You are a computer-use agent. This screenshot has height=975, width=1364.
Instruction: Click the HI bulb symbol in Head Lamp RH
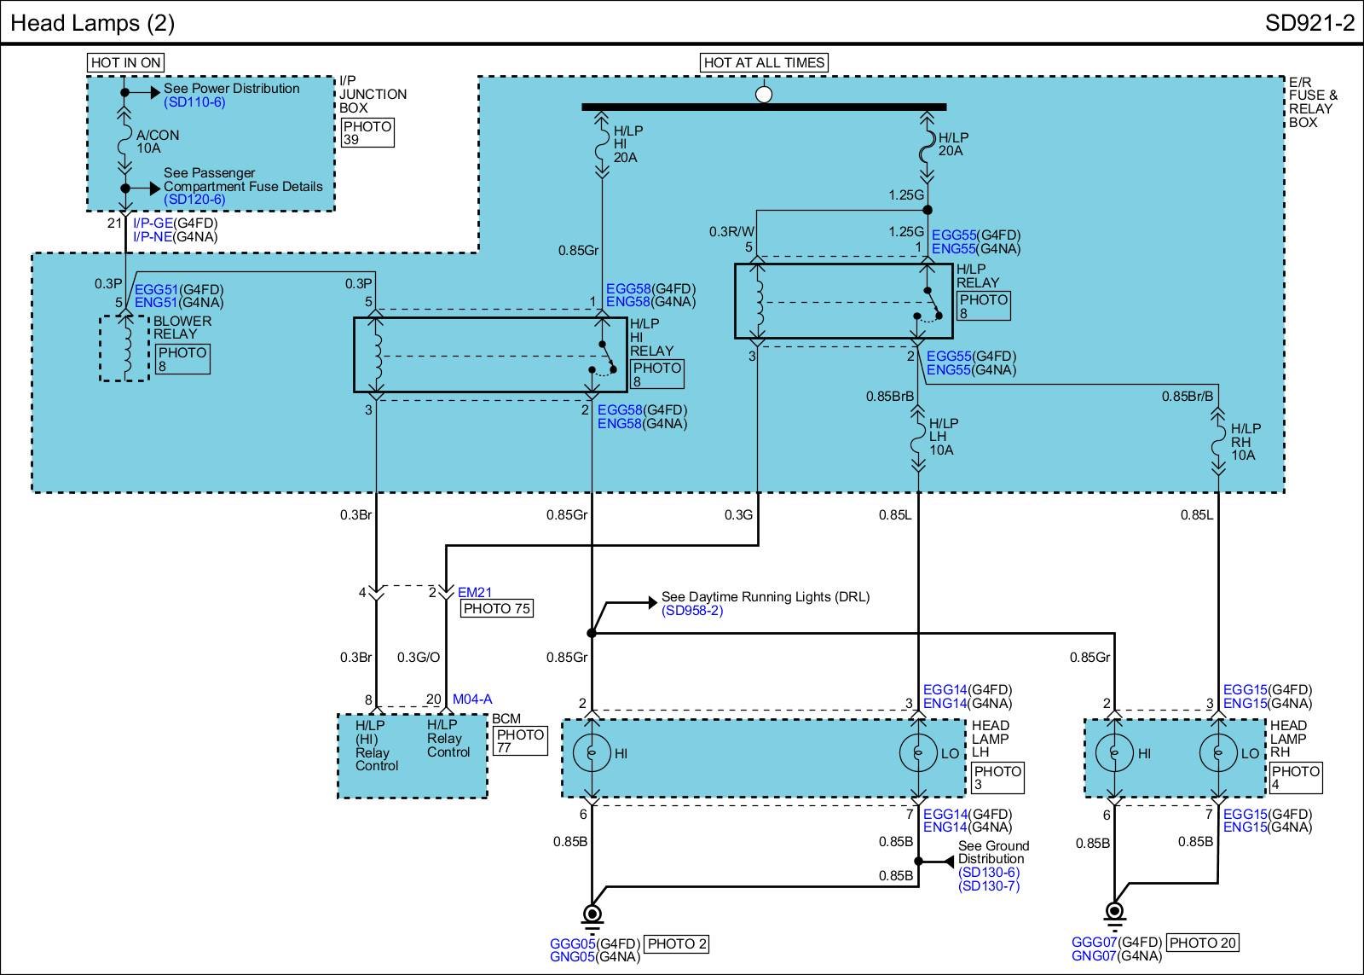(1113, 753)
